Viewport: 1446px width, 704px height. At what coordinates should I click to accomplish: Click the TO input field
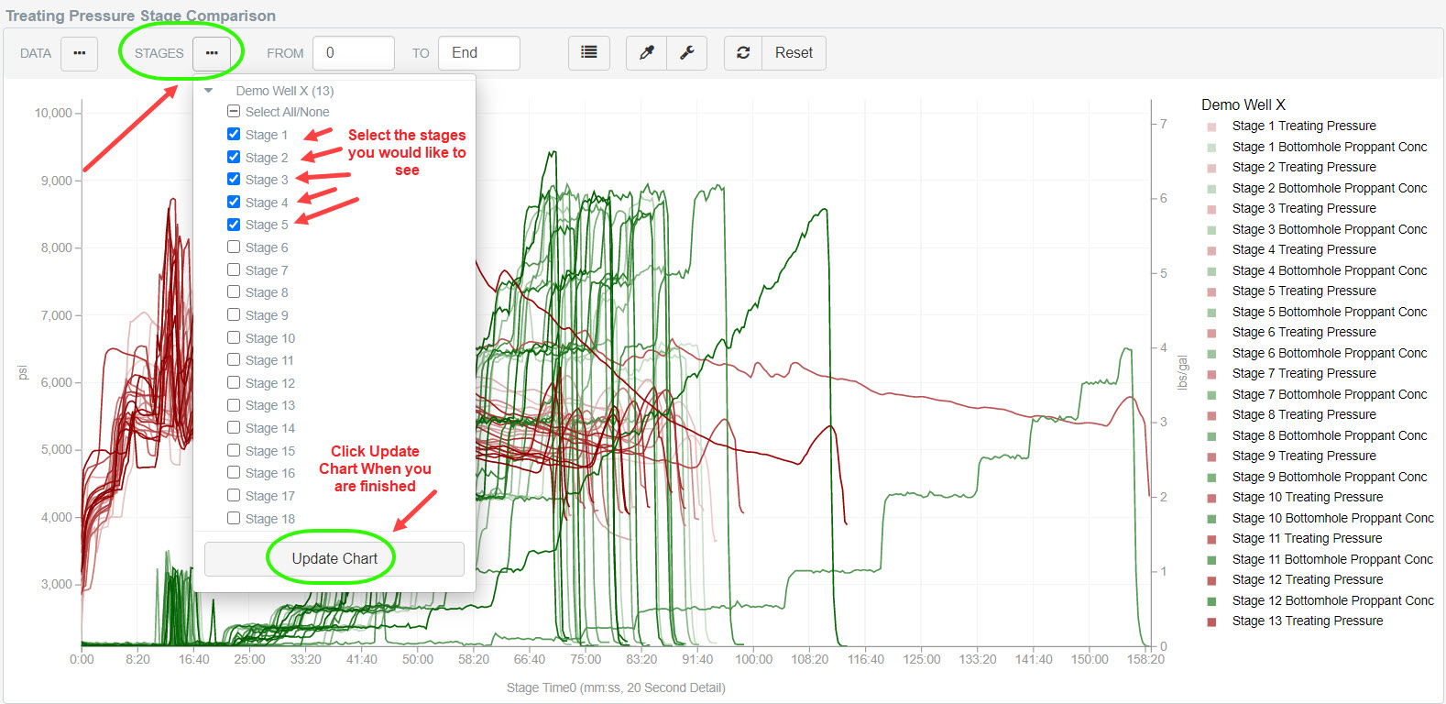479,53
